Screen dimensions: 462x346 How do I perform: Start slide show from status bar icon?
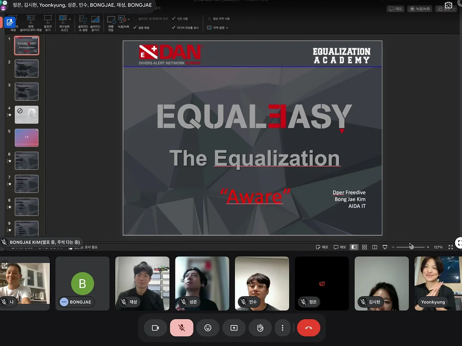tap(385, 247)
